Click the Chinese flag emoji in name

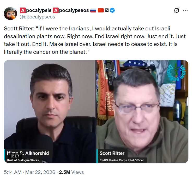(101, 10)
